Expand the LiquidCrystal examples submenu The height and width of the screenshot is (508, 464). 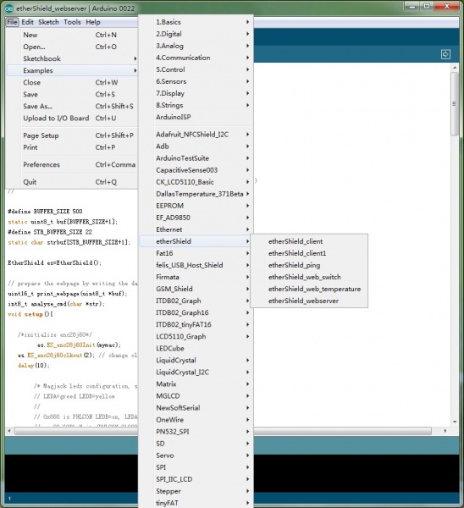tap(196, 361)
